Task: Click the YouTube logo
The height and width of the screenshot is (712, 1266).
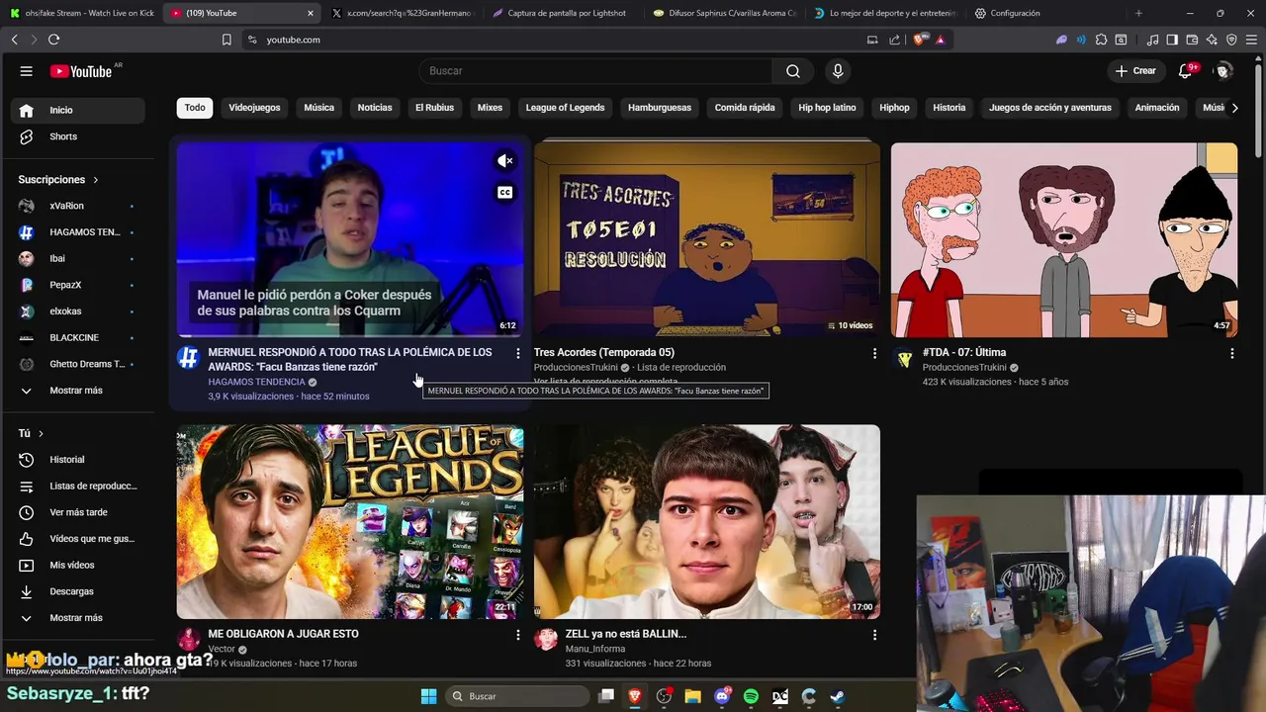Action: click(81, 71)
